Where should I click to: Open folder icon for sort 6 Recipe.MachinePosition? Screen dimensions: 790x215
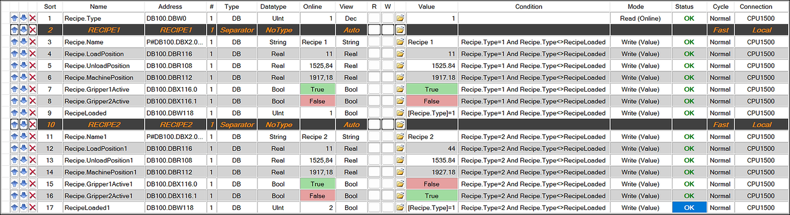pyautogui.click(x=400, y=77)
